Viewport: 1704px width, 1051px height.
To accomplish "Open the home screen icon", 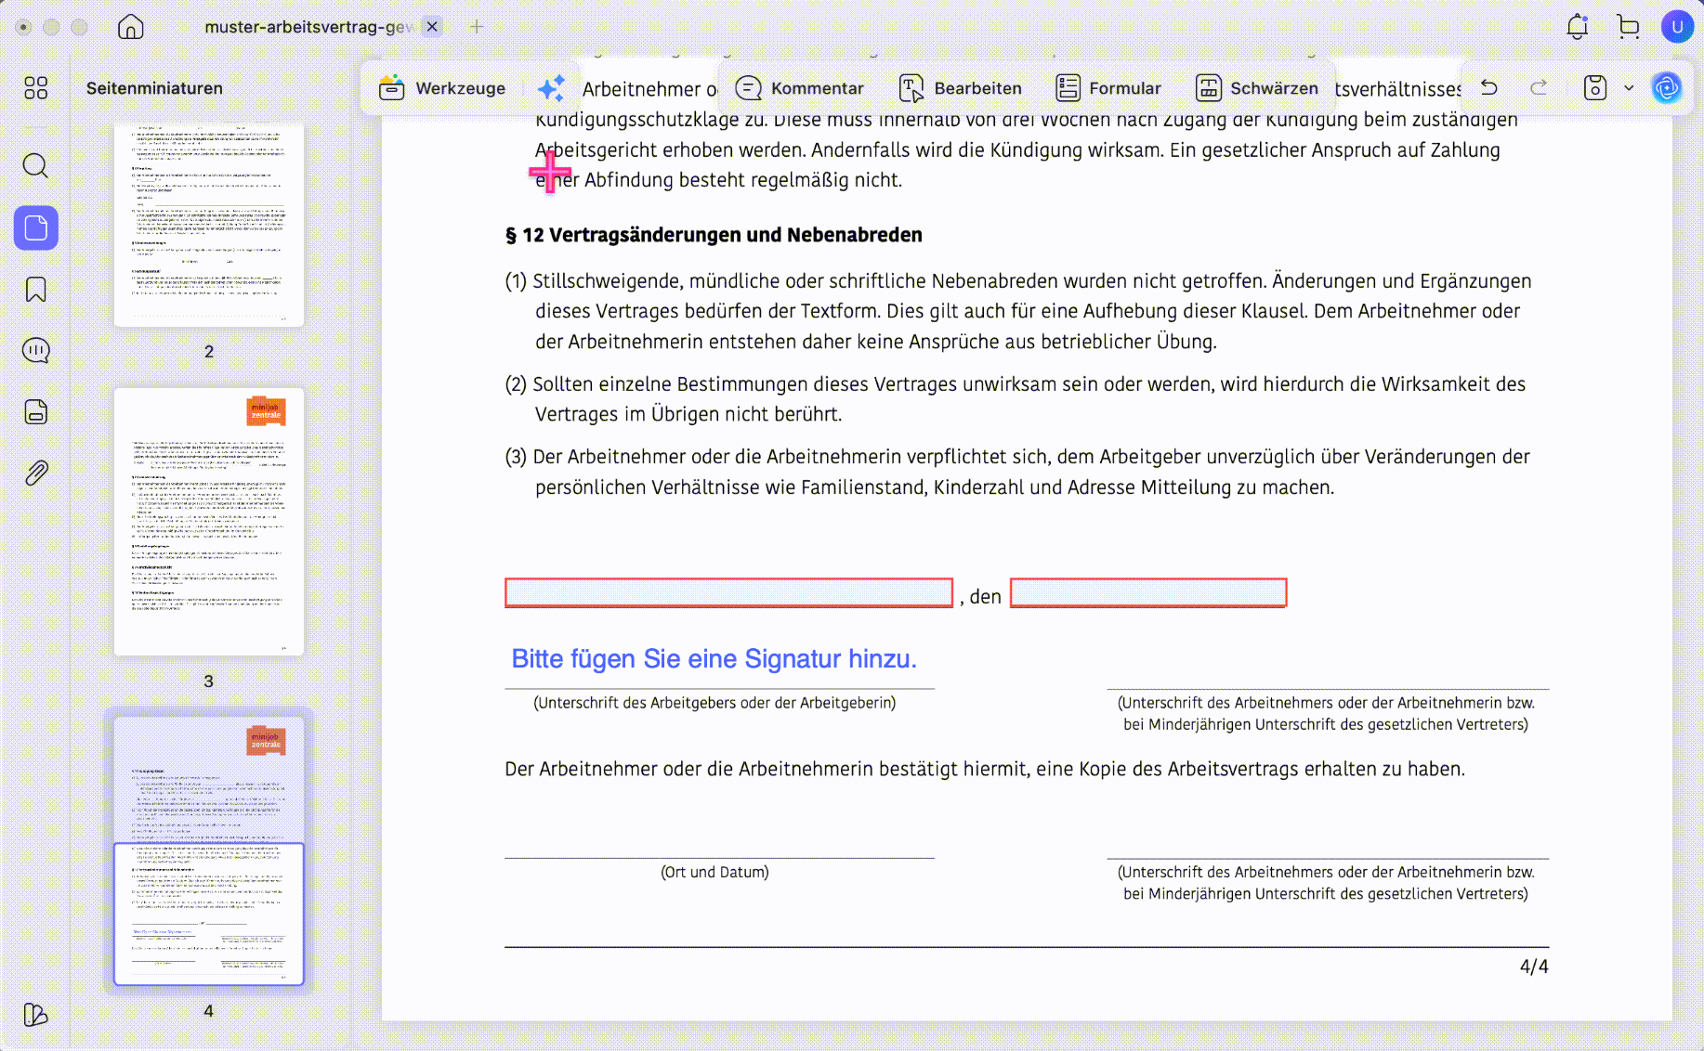I will pyautogui.click(x=131, y=27).
